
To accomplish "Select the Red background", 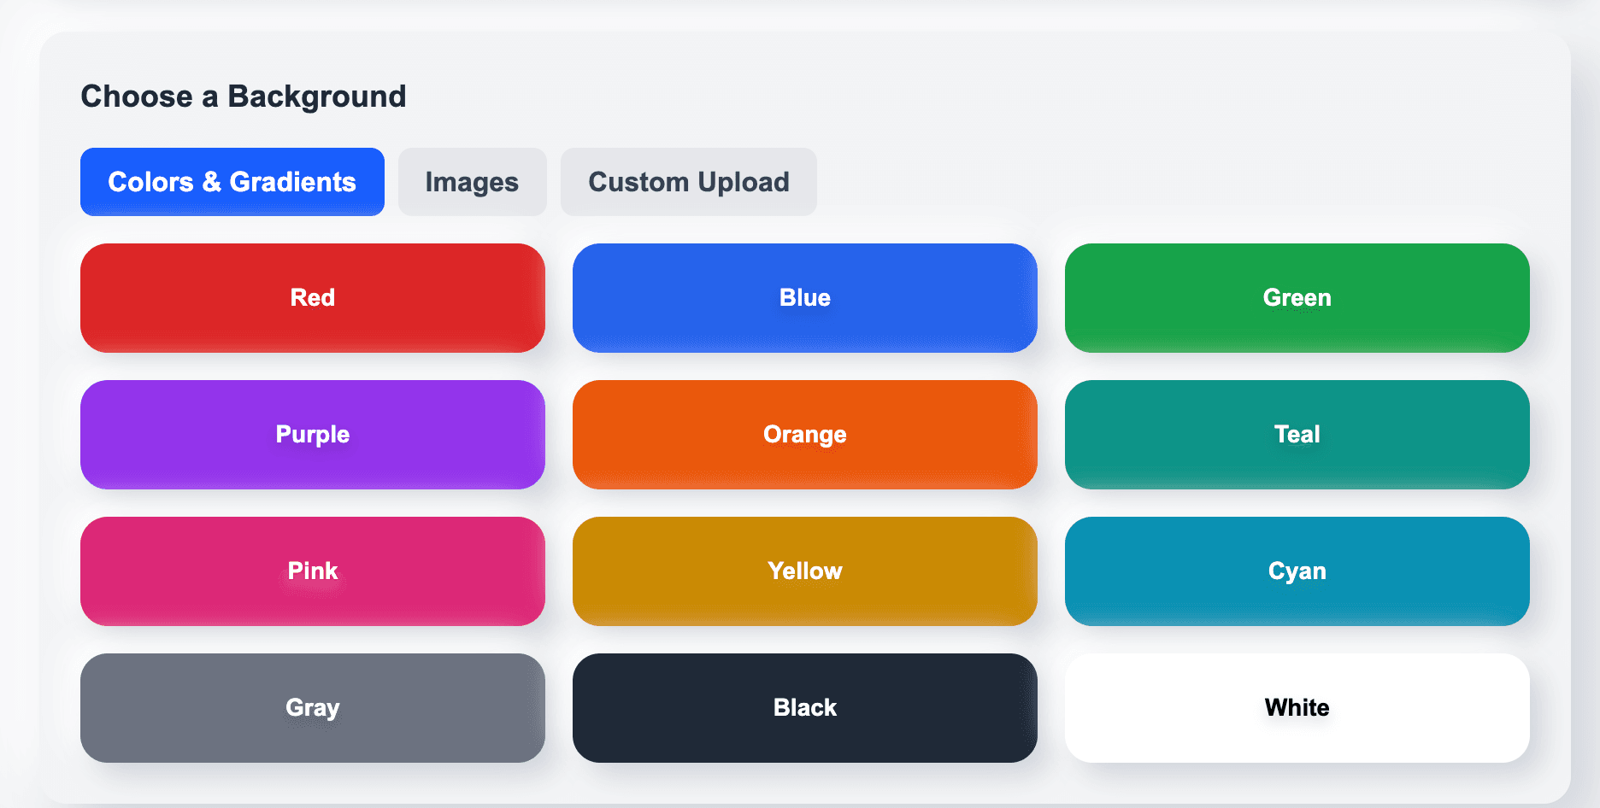I will click(312, 297).
